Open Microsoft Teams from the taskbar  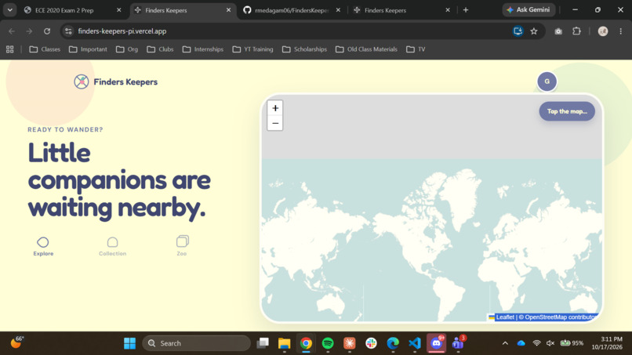click(458, 343)
